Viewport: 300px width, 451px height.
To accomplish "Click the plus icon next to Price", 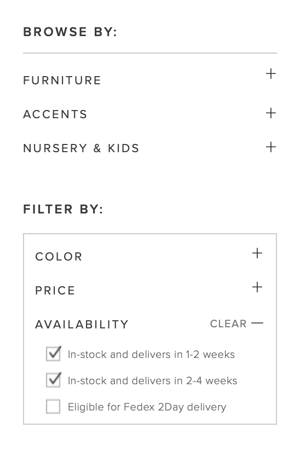I will (257, 287).
